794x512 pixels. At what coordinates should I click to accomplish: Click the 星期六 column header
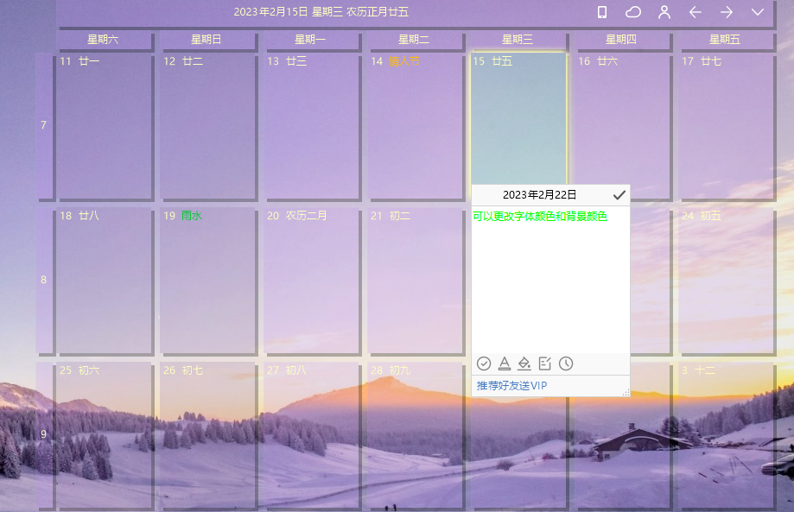pos(104,39)
